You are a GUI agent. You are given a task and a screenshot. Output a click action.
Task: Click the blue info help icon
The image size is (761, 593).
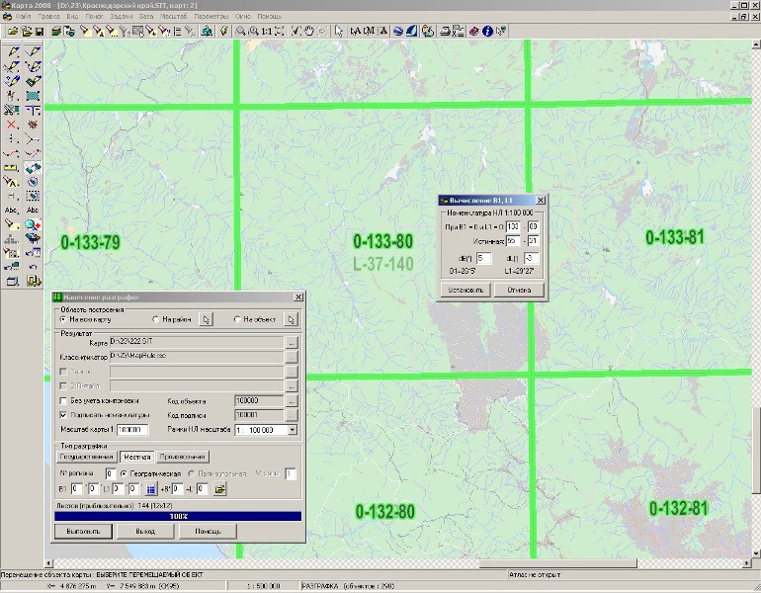[x=488, y=32]
